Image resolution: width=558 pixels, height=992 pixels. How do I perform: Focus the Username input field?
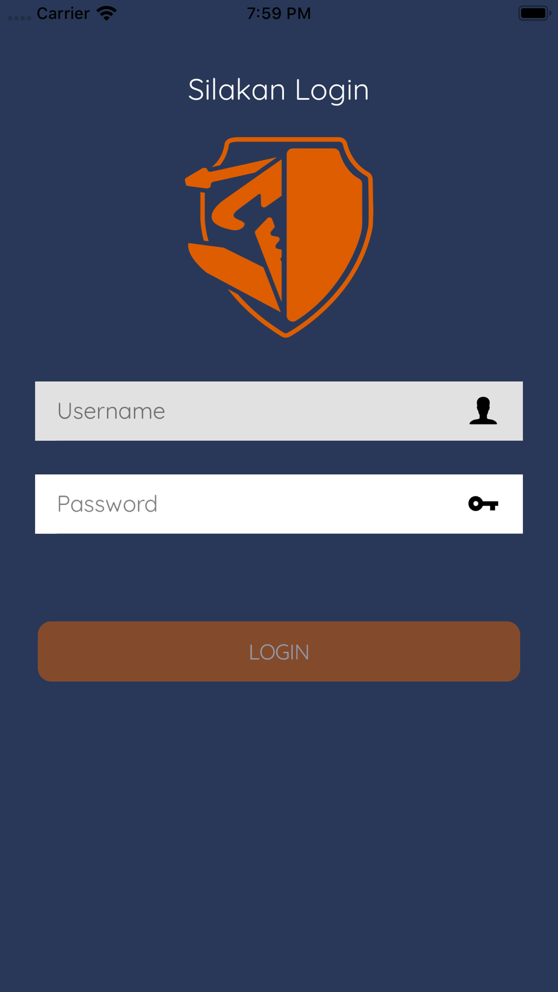click(279, 411)
